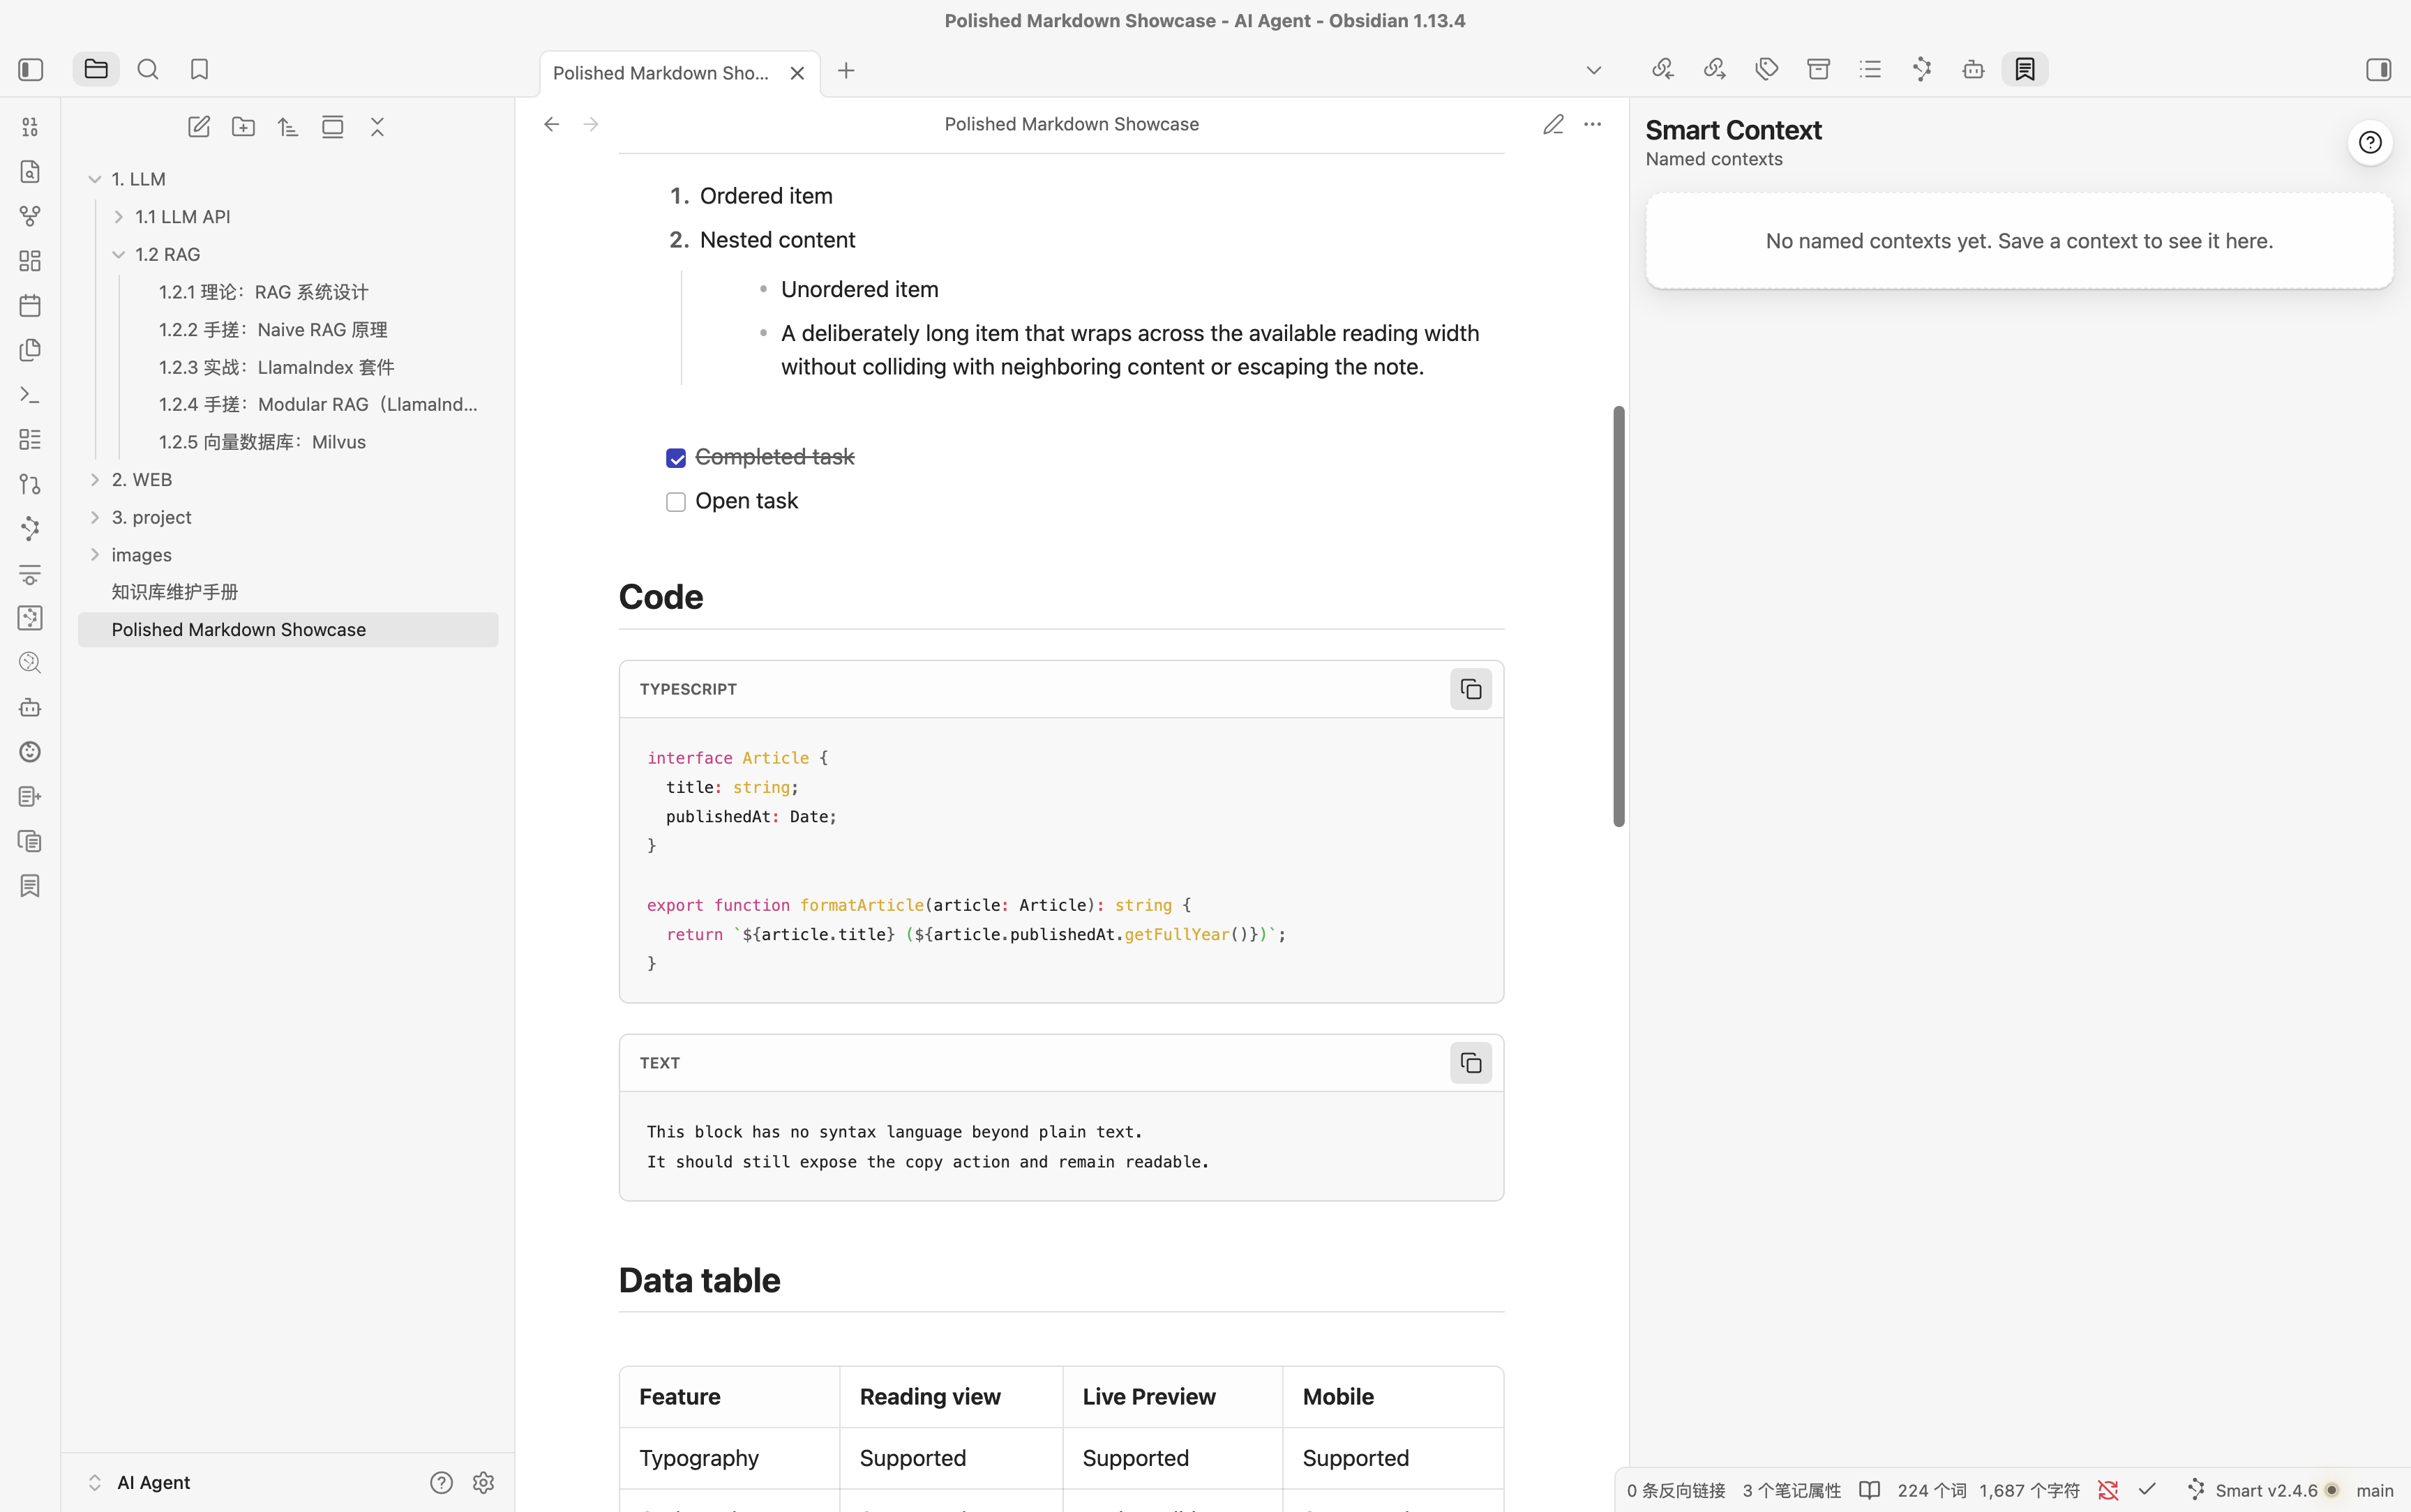Copy the TypeScript code block
The height and width of the screenshot is (1512, 2411).
point(1471,690)
